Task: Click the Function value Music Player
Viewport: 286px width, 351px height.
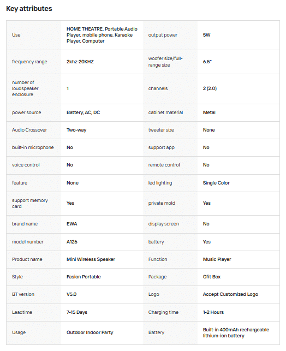Action: pos(217,259)
